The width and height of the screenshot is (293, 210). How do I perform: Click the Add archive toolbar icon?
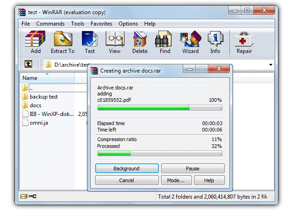click(35, 42)
